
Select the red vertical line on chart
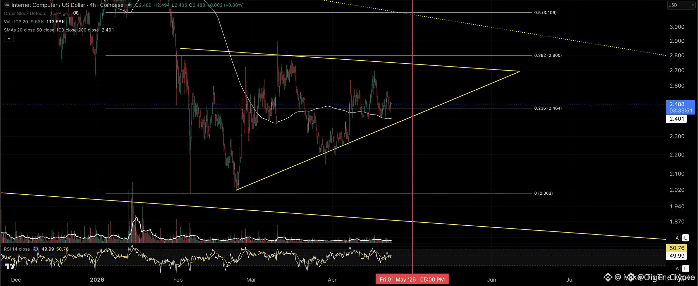(x=412, y=136)
